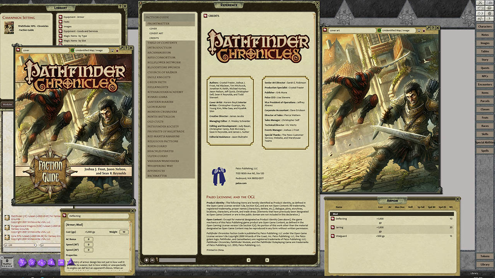Click the Modifier stack box
The height and width of the screenshot is (278, 495).
[7, 262]
